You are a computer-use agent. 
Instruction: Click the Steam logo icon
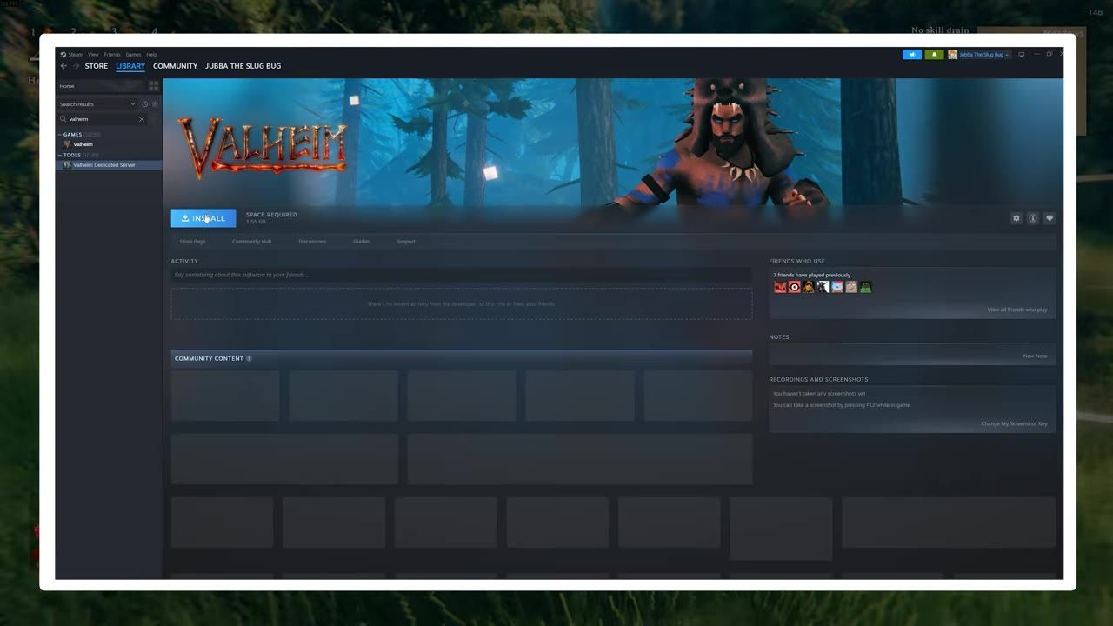pos(63,55)
